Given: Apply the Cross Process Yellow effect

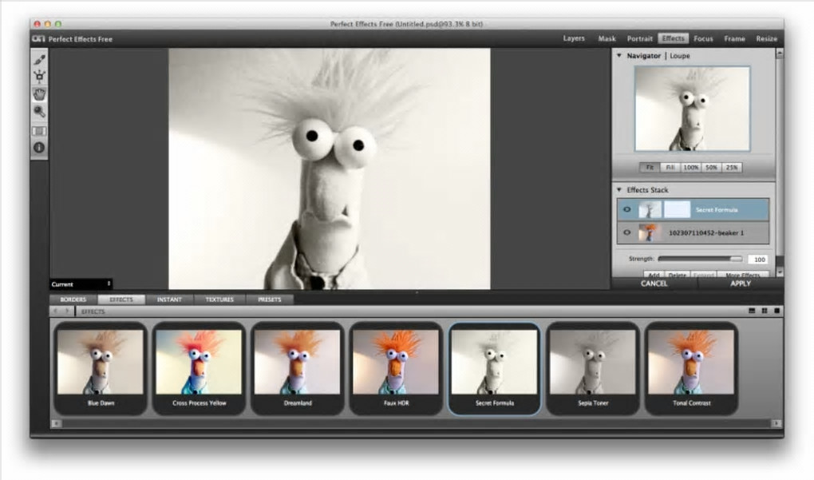Looking at the screenshot, I should (199, 368).
